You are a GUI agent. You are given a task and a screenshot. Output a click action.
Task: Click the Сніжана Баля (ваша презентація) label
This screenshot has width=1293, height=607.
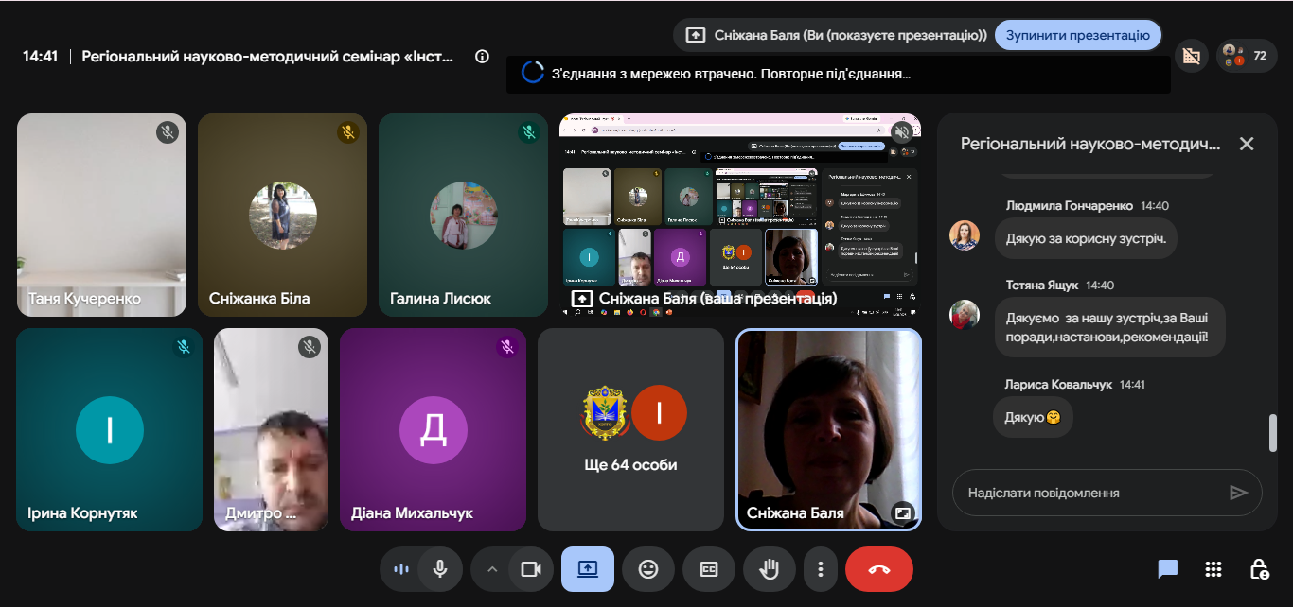(x=717, y=298)
